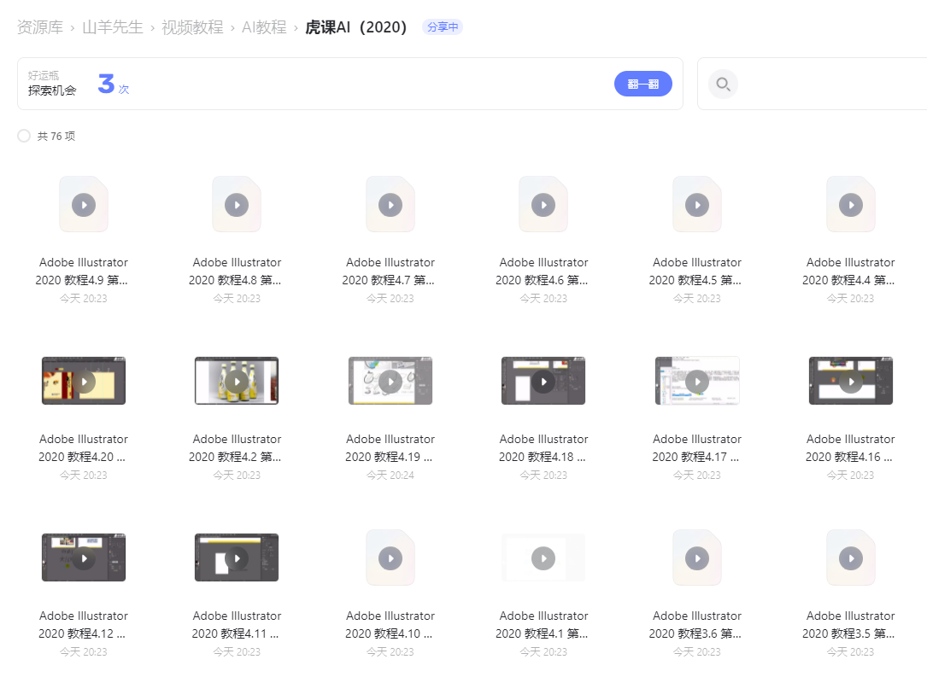
Task: Click the 分享中 sharing status badge
Action: (443, 27)
